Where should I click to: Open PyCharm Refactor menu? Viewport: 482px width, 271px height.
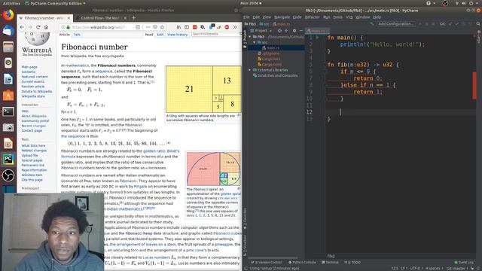point(312,17)
